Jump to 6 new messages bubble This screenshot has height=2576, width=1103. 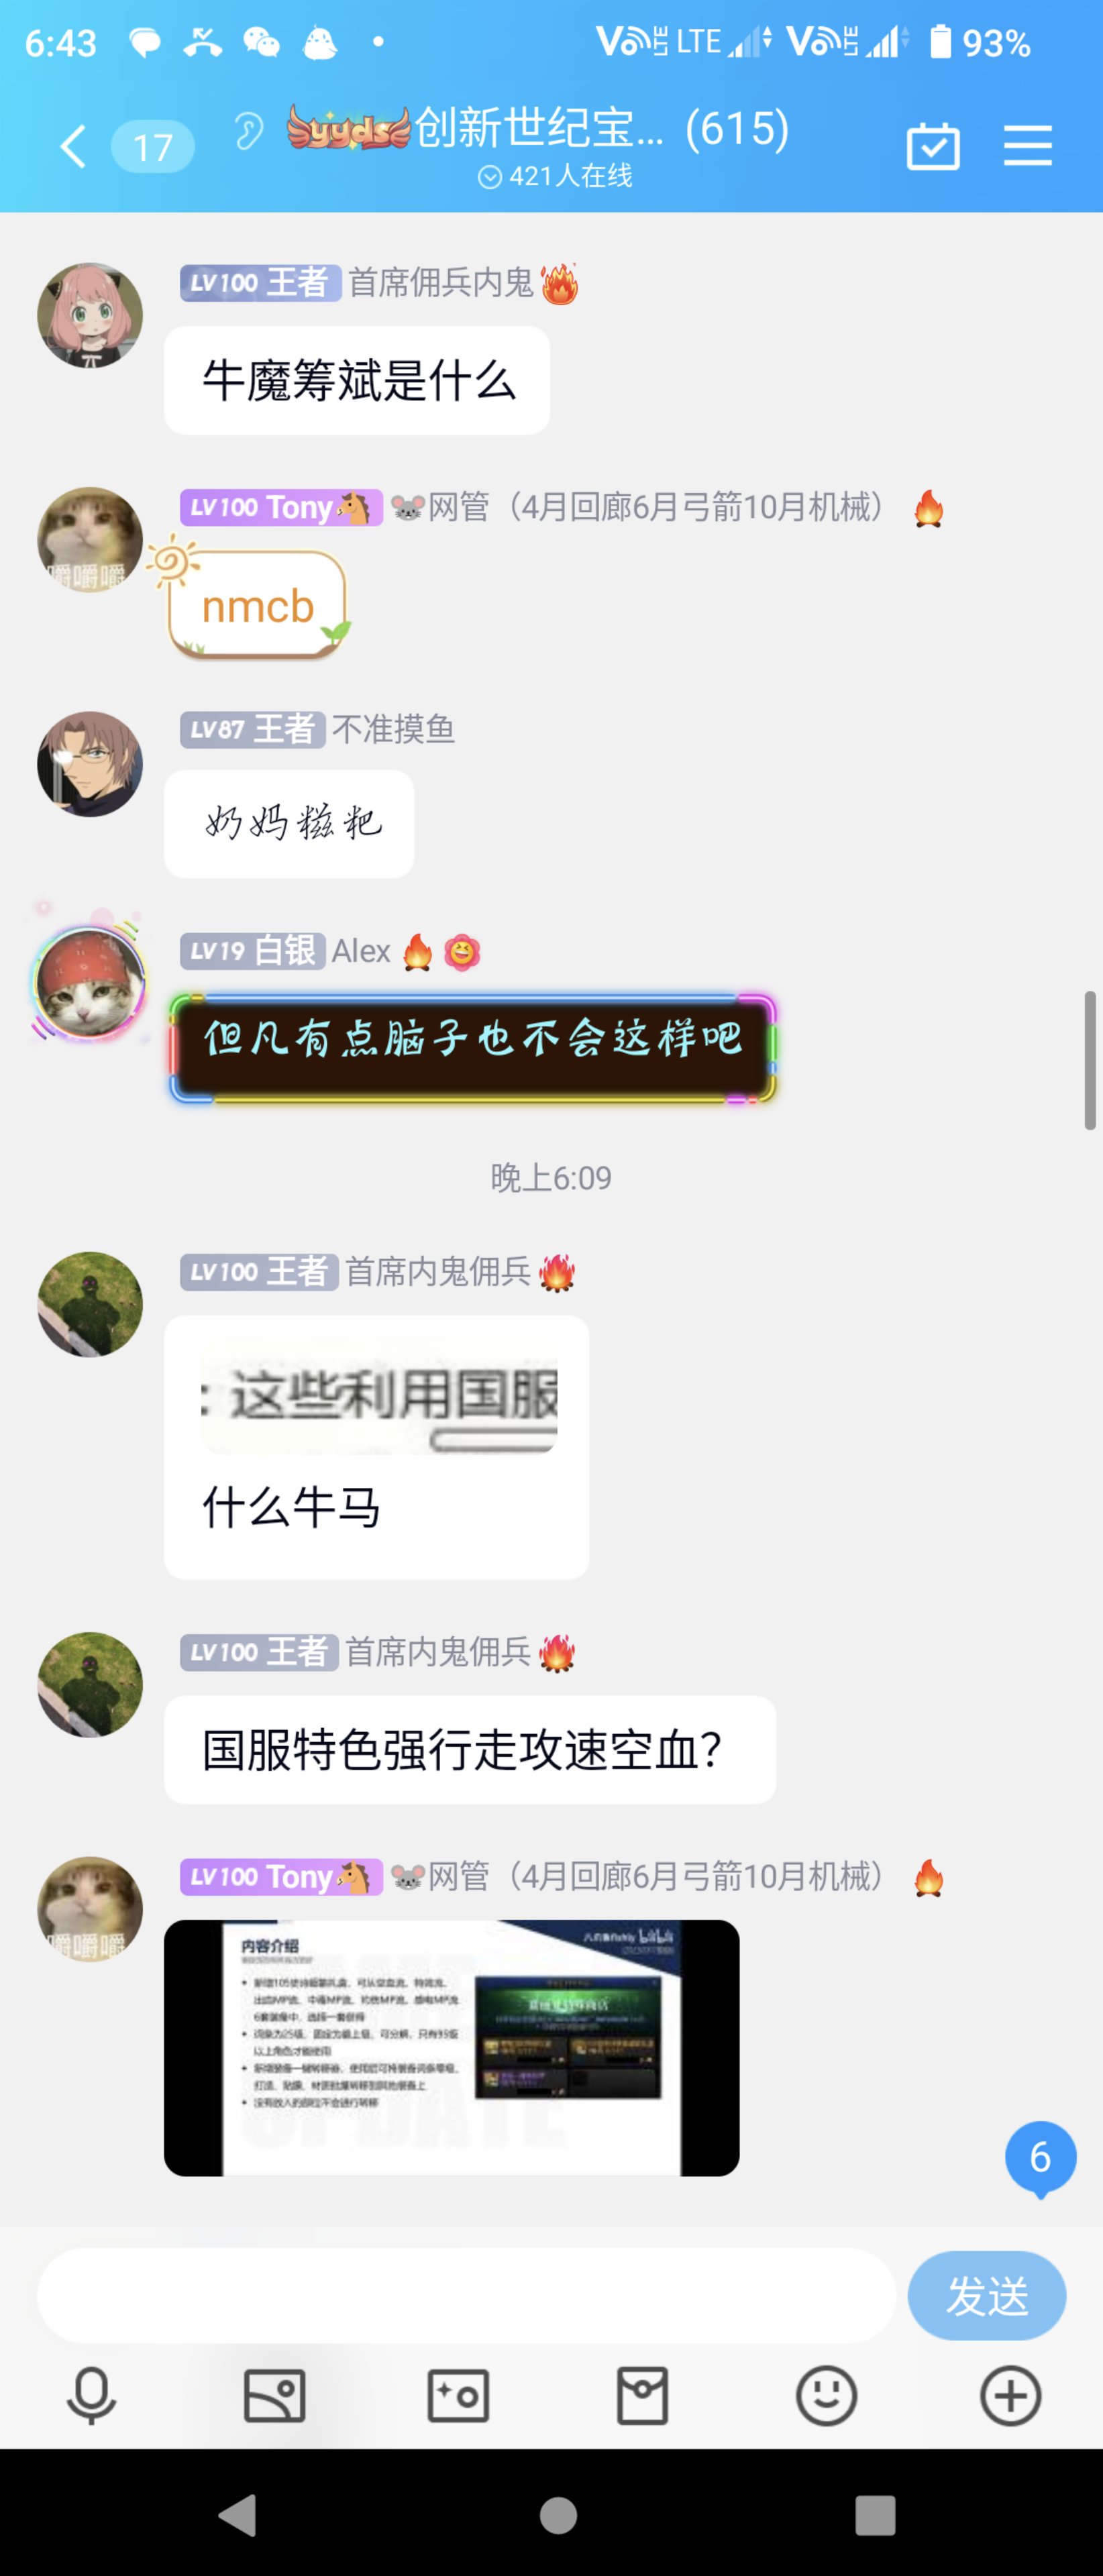pos(1040,2159)
